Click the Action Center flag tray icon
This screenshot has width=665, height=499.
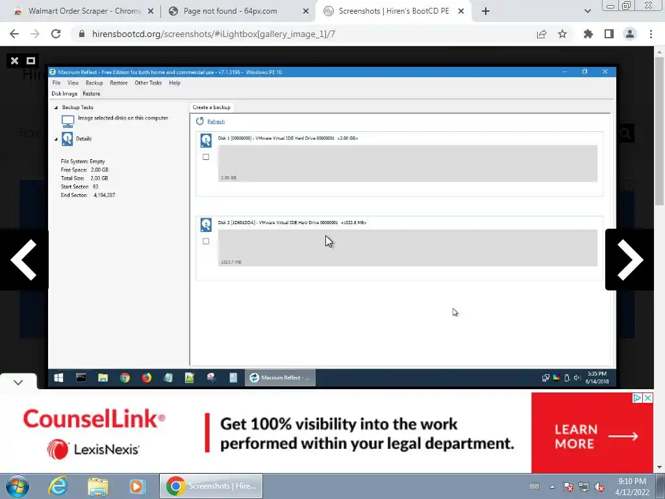tap(568, 487)
